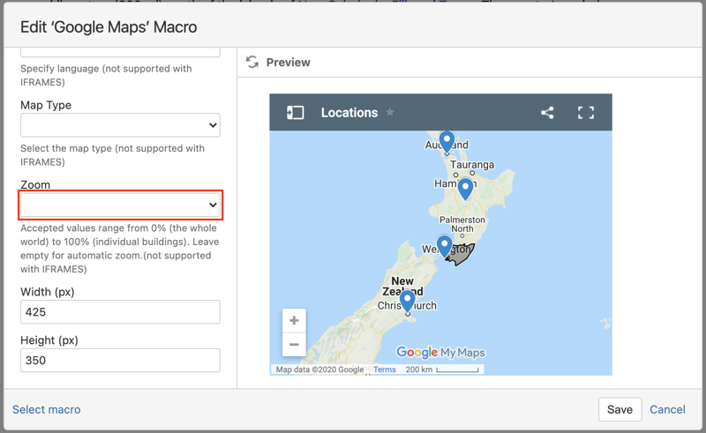706x433 pixels.
Task: Click the 'Tauranga' map label
Action: [x=472, y=165]
